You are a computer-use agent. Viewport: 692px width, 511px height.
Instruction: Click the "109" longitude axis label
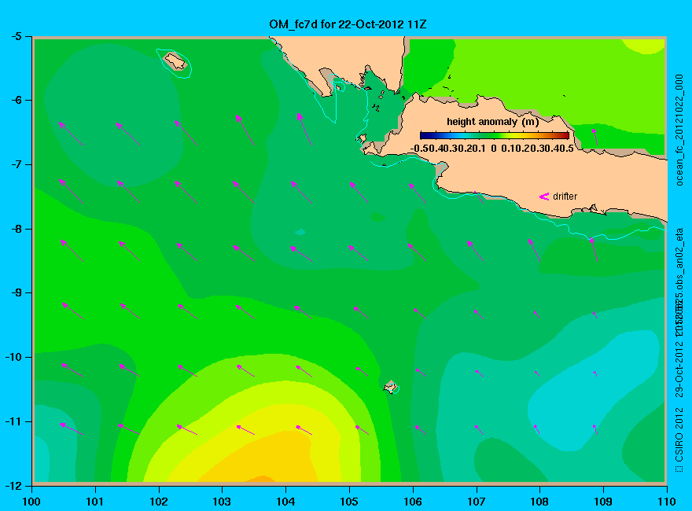click(x=603, y=502)
